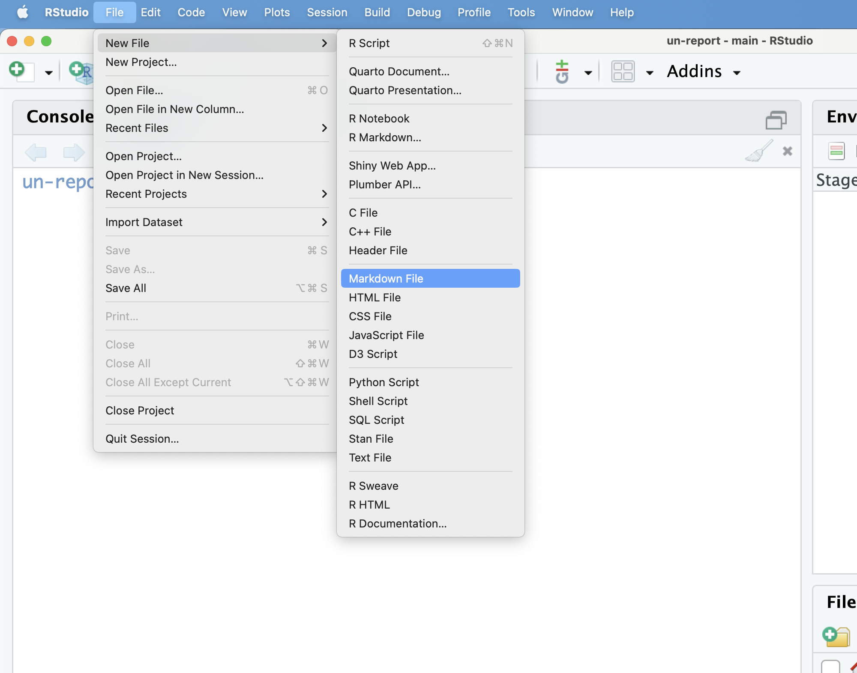Create a new Shell Script
The width and height of the screenshot is (857, 673).
pyautogui.click(x=431, y=401)
